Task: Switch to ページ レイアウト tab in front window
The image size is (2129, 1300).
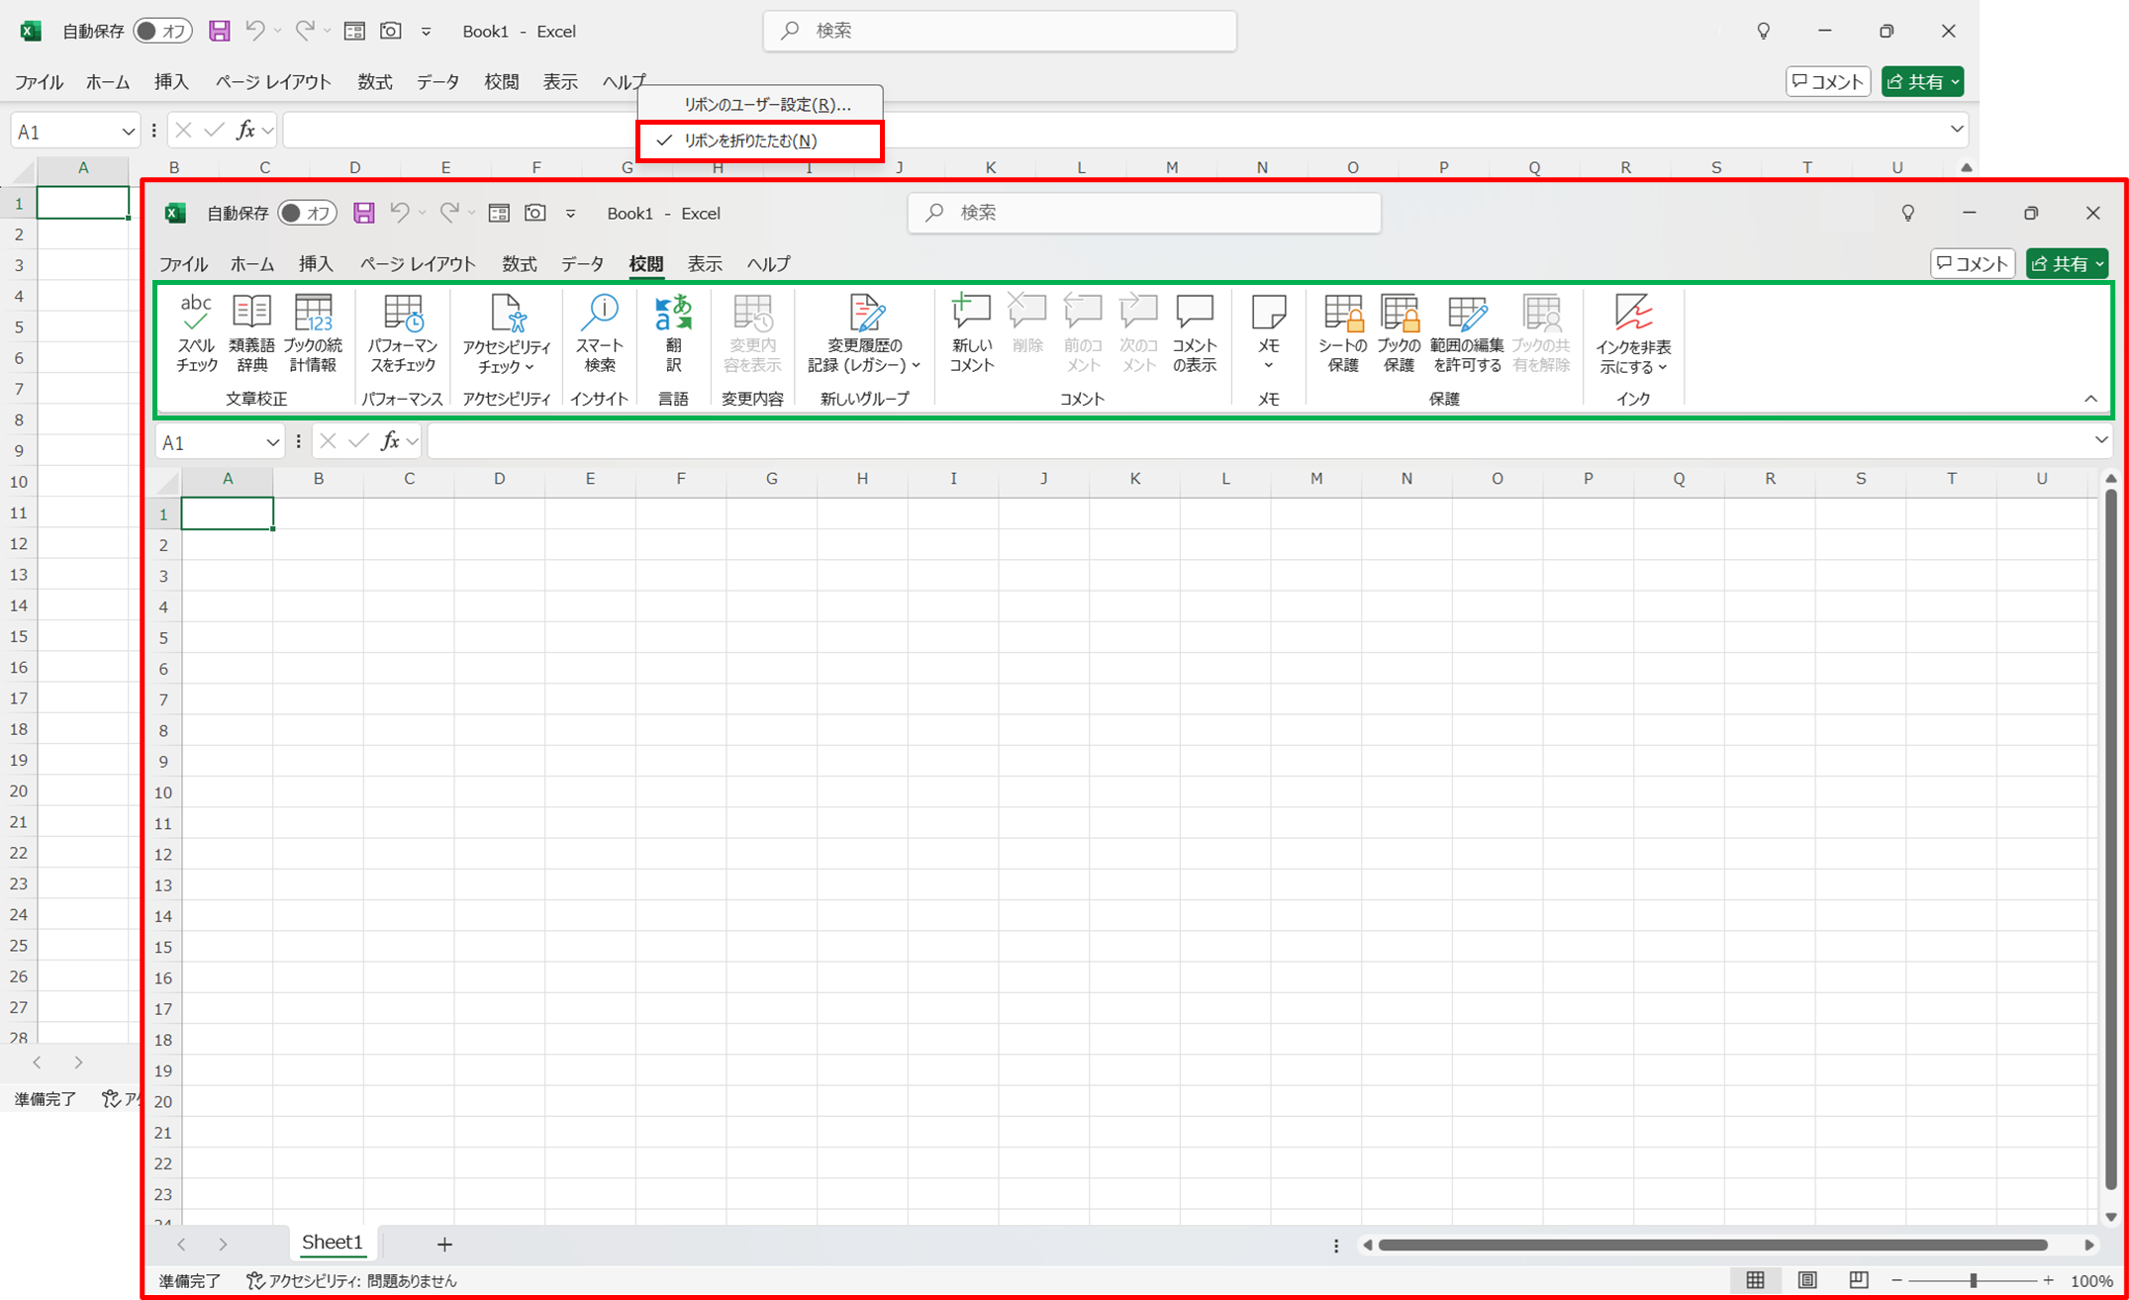Action: [418, 264]
